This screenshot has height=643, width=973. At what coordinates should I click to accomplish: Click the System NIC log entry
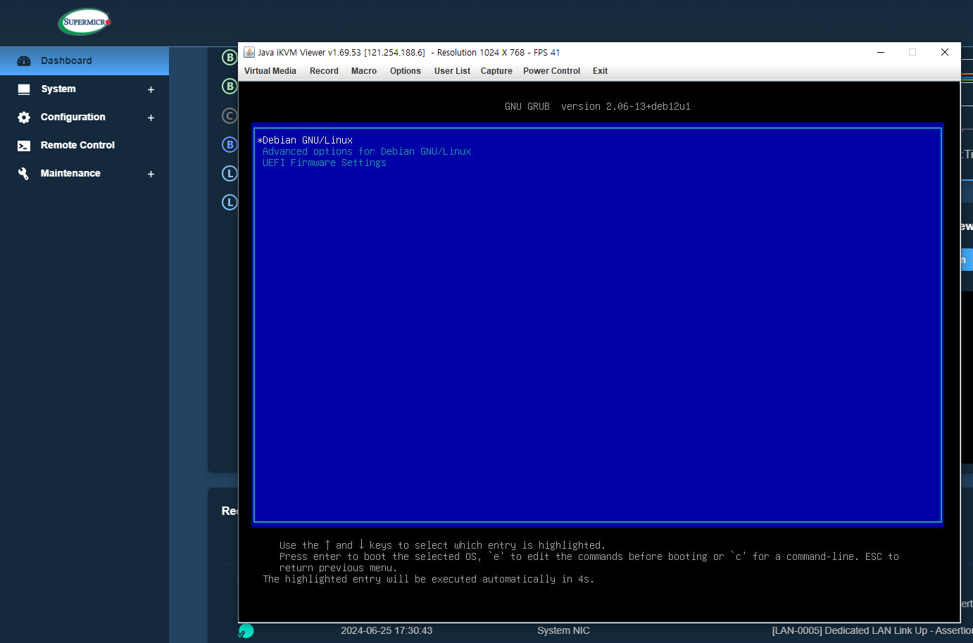tap(563, 630)
